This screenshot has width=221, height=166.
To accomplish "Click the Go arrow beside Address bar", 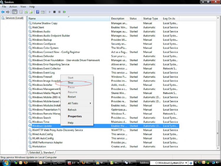I will point(191,163).
